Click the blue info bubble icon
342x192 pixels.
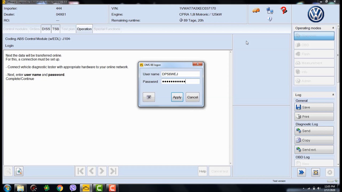click(270, 19)
